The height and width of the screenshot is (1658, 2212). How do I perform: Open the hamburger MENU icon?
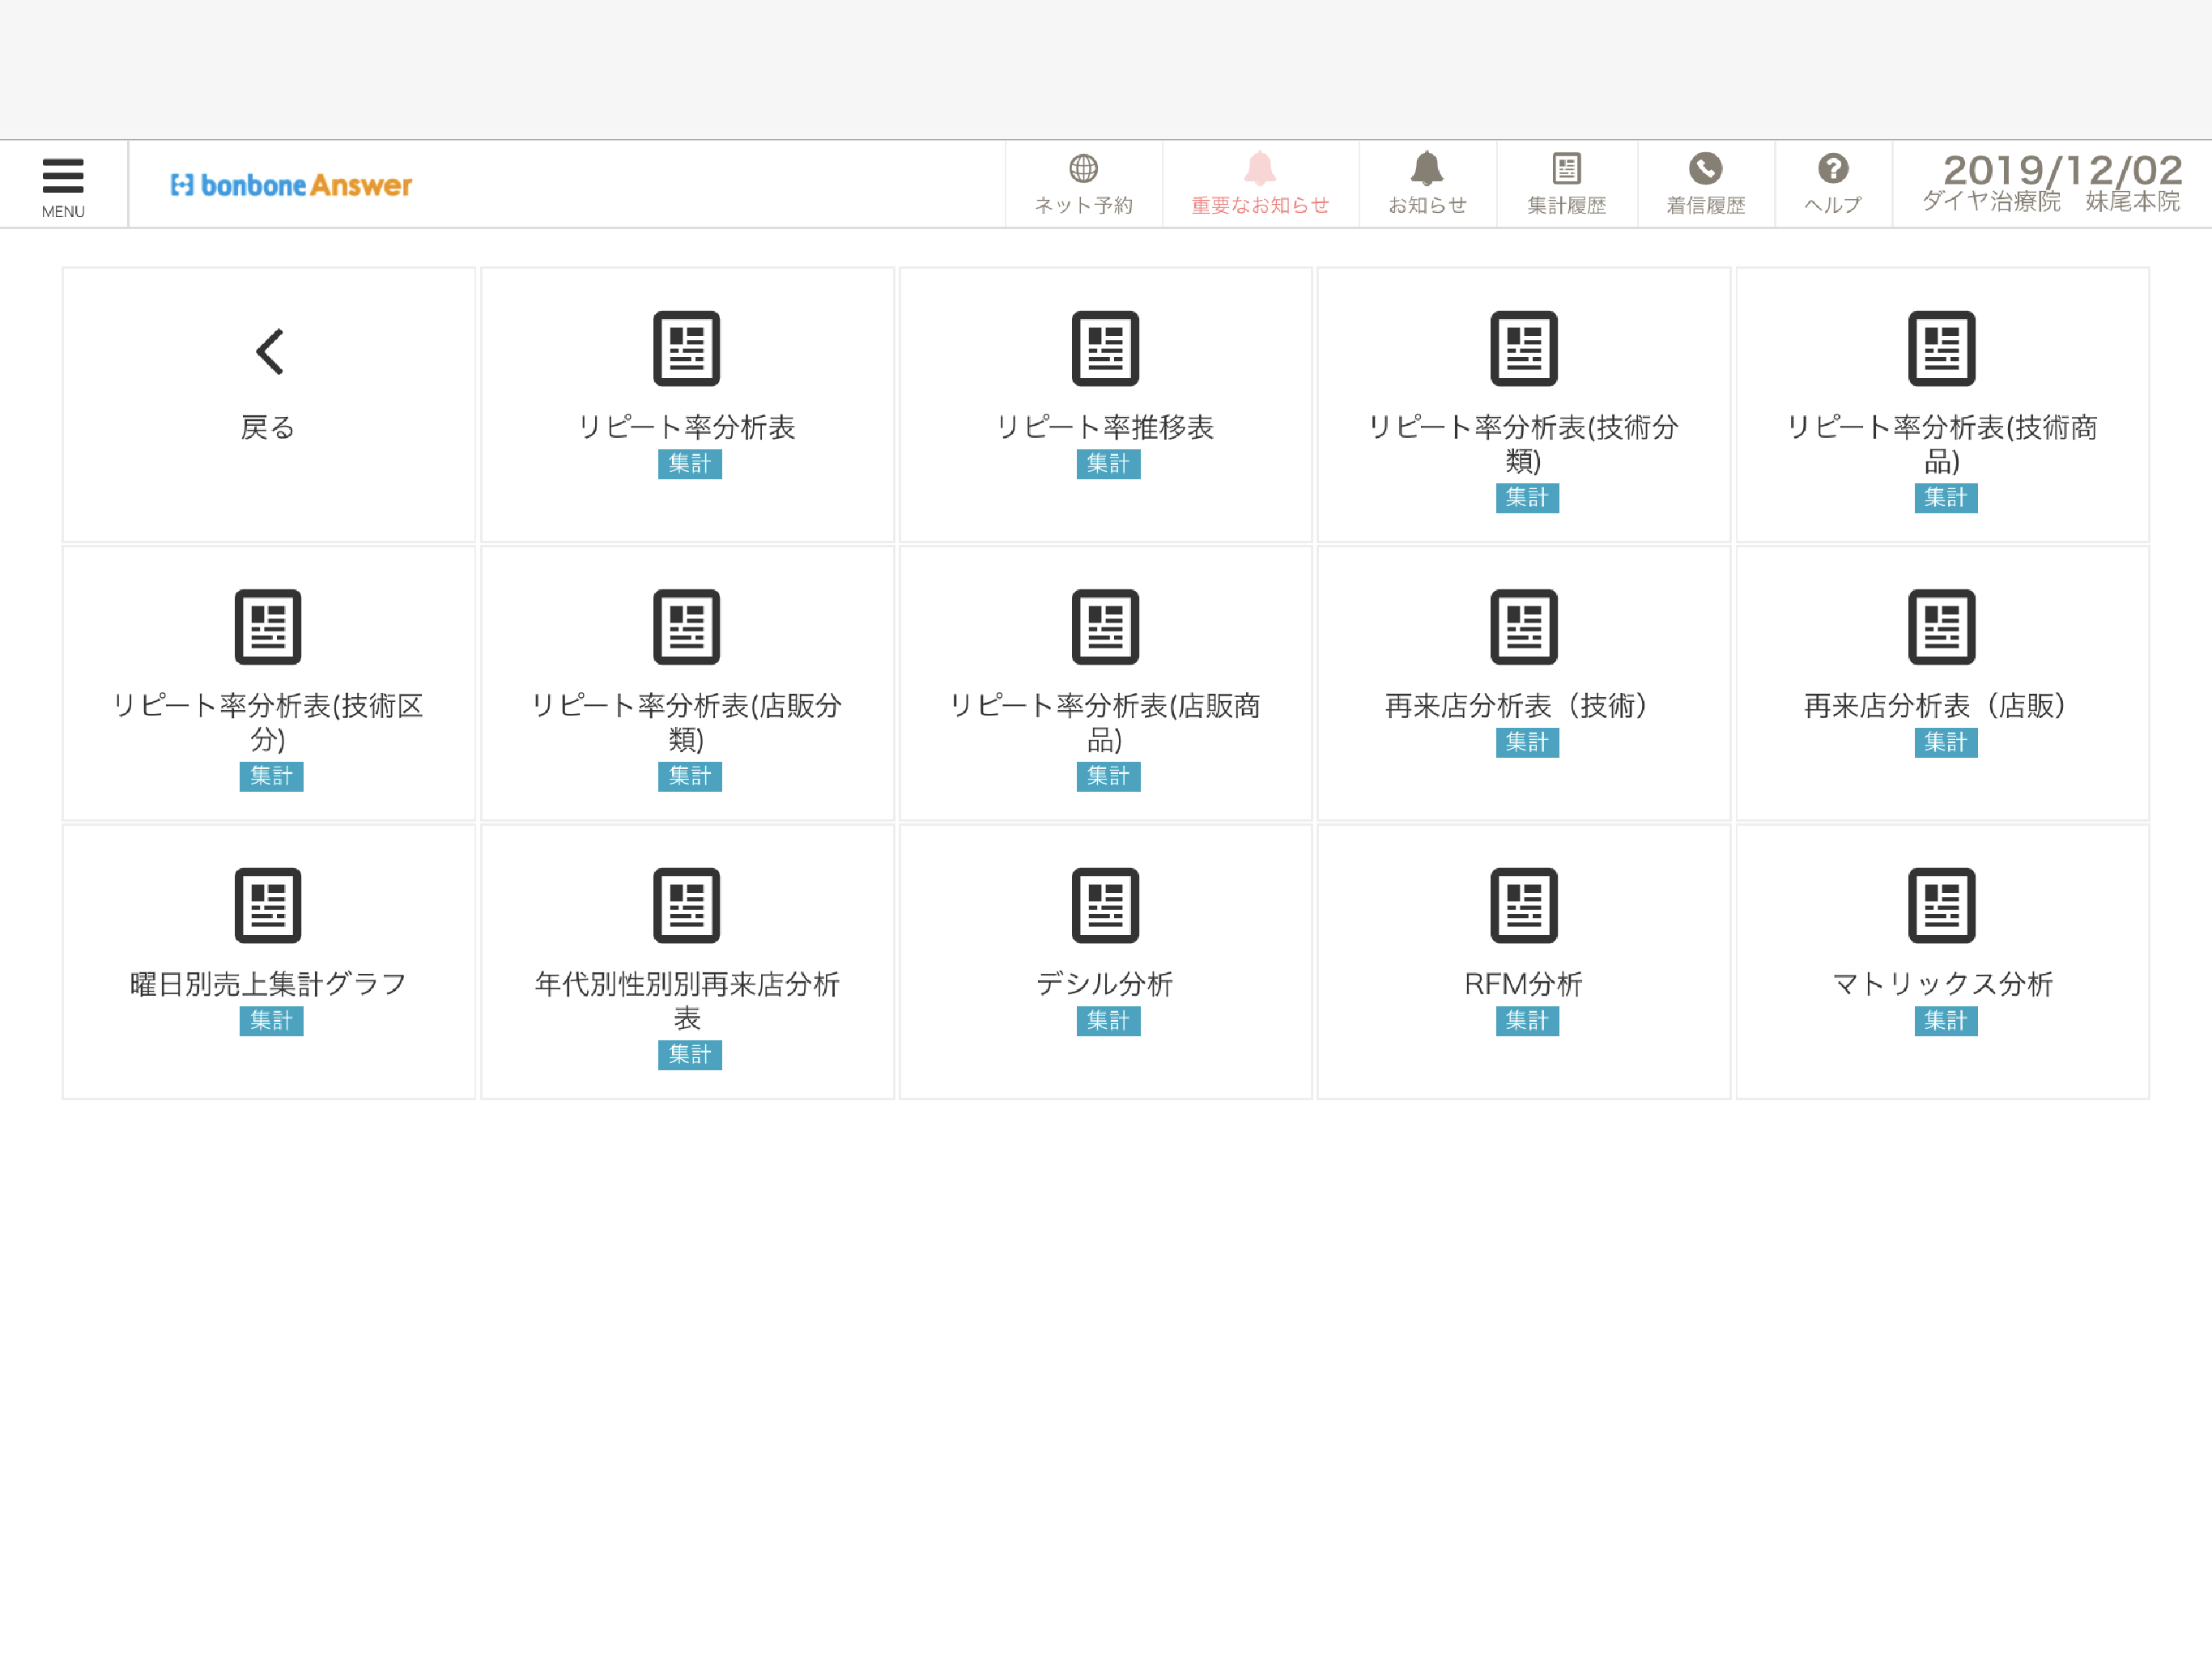[63, 175]
